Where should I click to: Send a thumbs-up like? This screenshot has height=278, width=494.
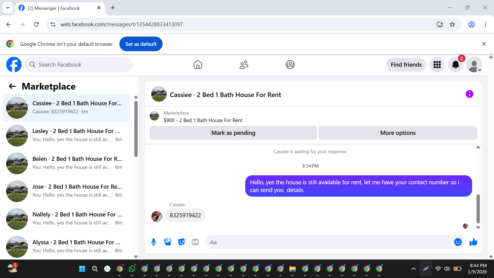(473, 242)
